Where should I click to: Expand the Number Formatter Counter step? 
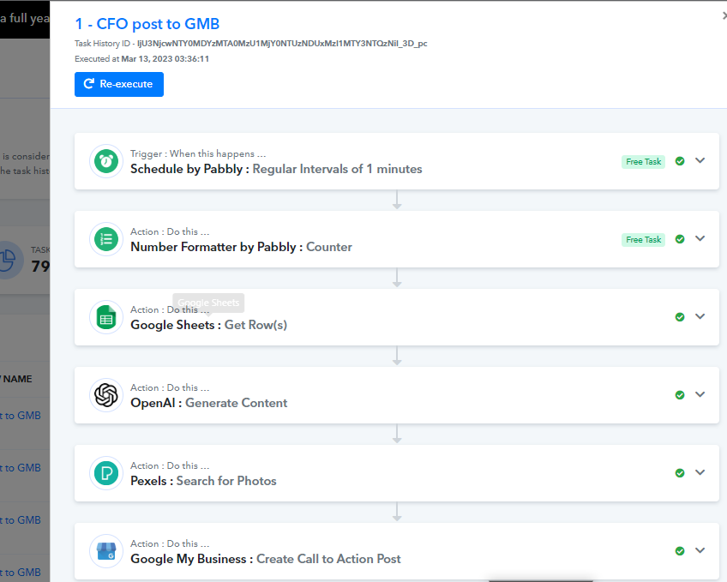click(x=700, y=238)
